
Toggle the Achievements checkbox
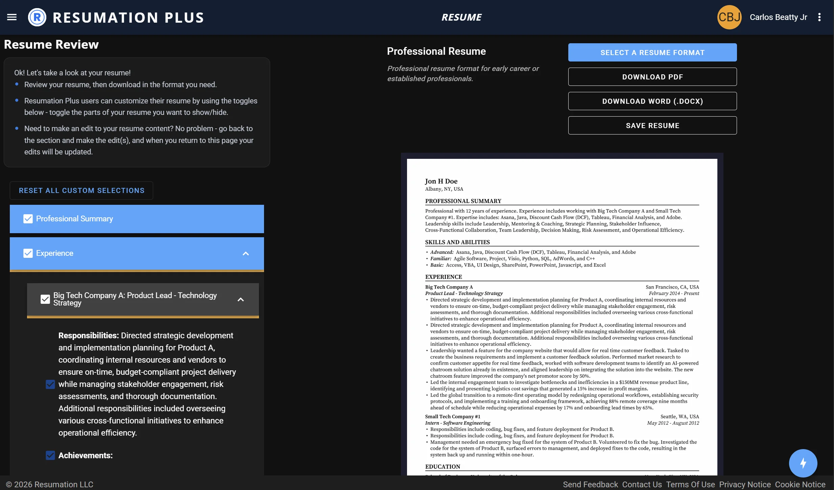pyautogui.click(x=50, y=455)
